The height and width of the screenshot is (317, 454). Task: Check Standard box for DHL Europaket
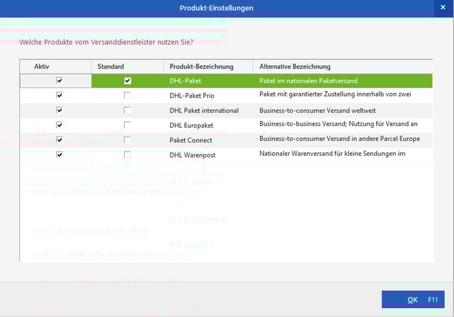click(127, 125)
